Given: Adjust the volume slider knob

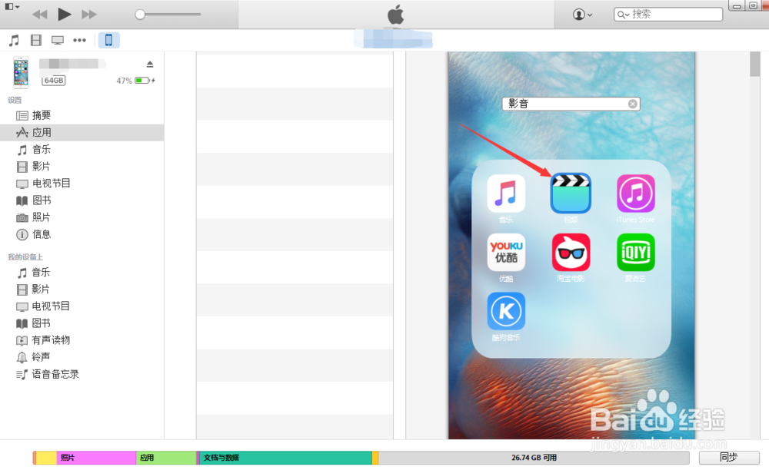Looking at the screenshot, I should click(140, 15).
